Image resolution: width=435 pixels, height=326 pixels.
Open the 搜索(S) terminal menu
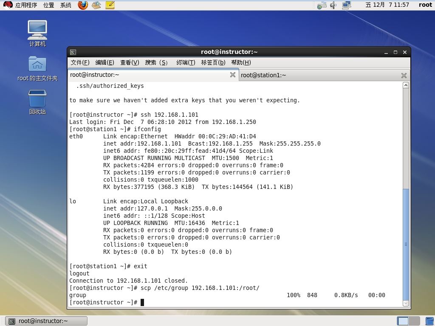156,63
